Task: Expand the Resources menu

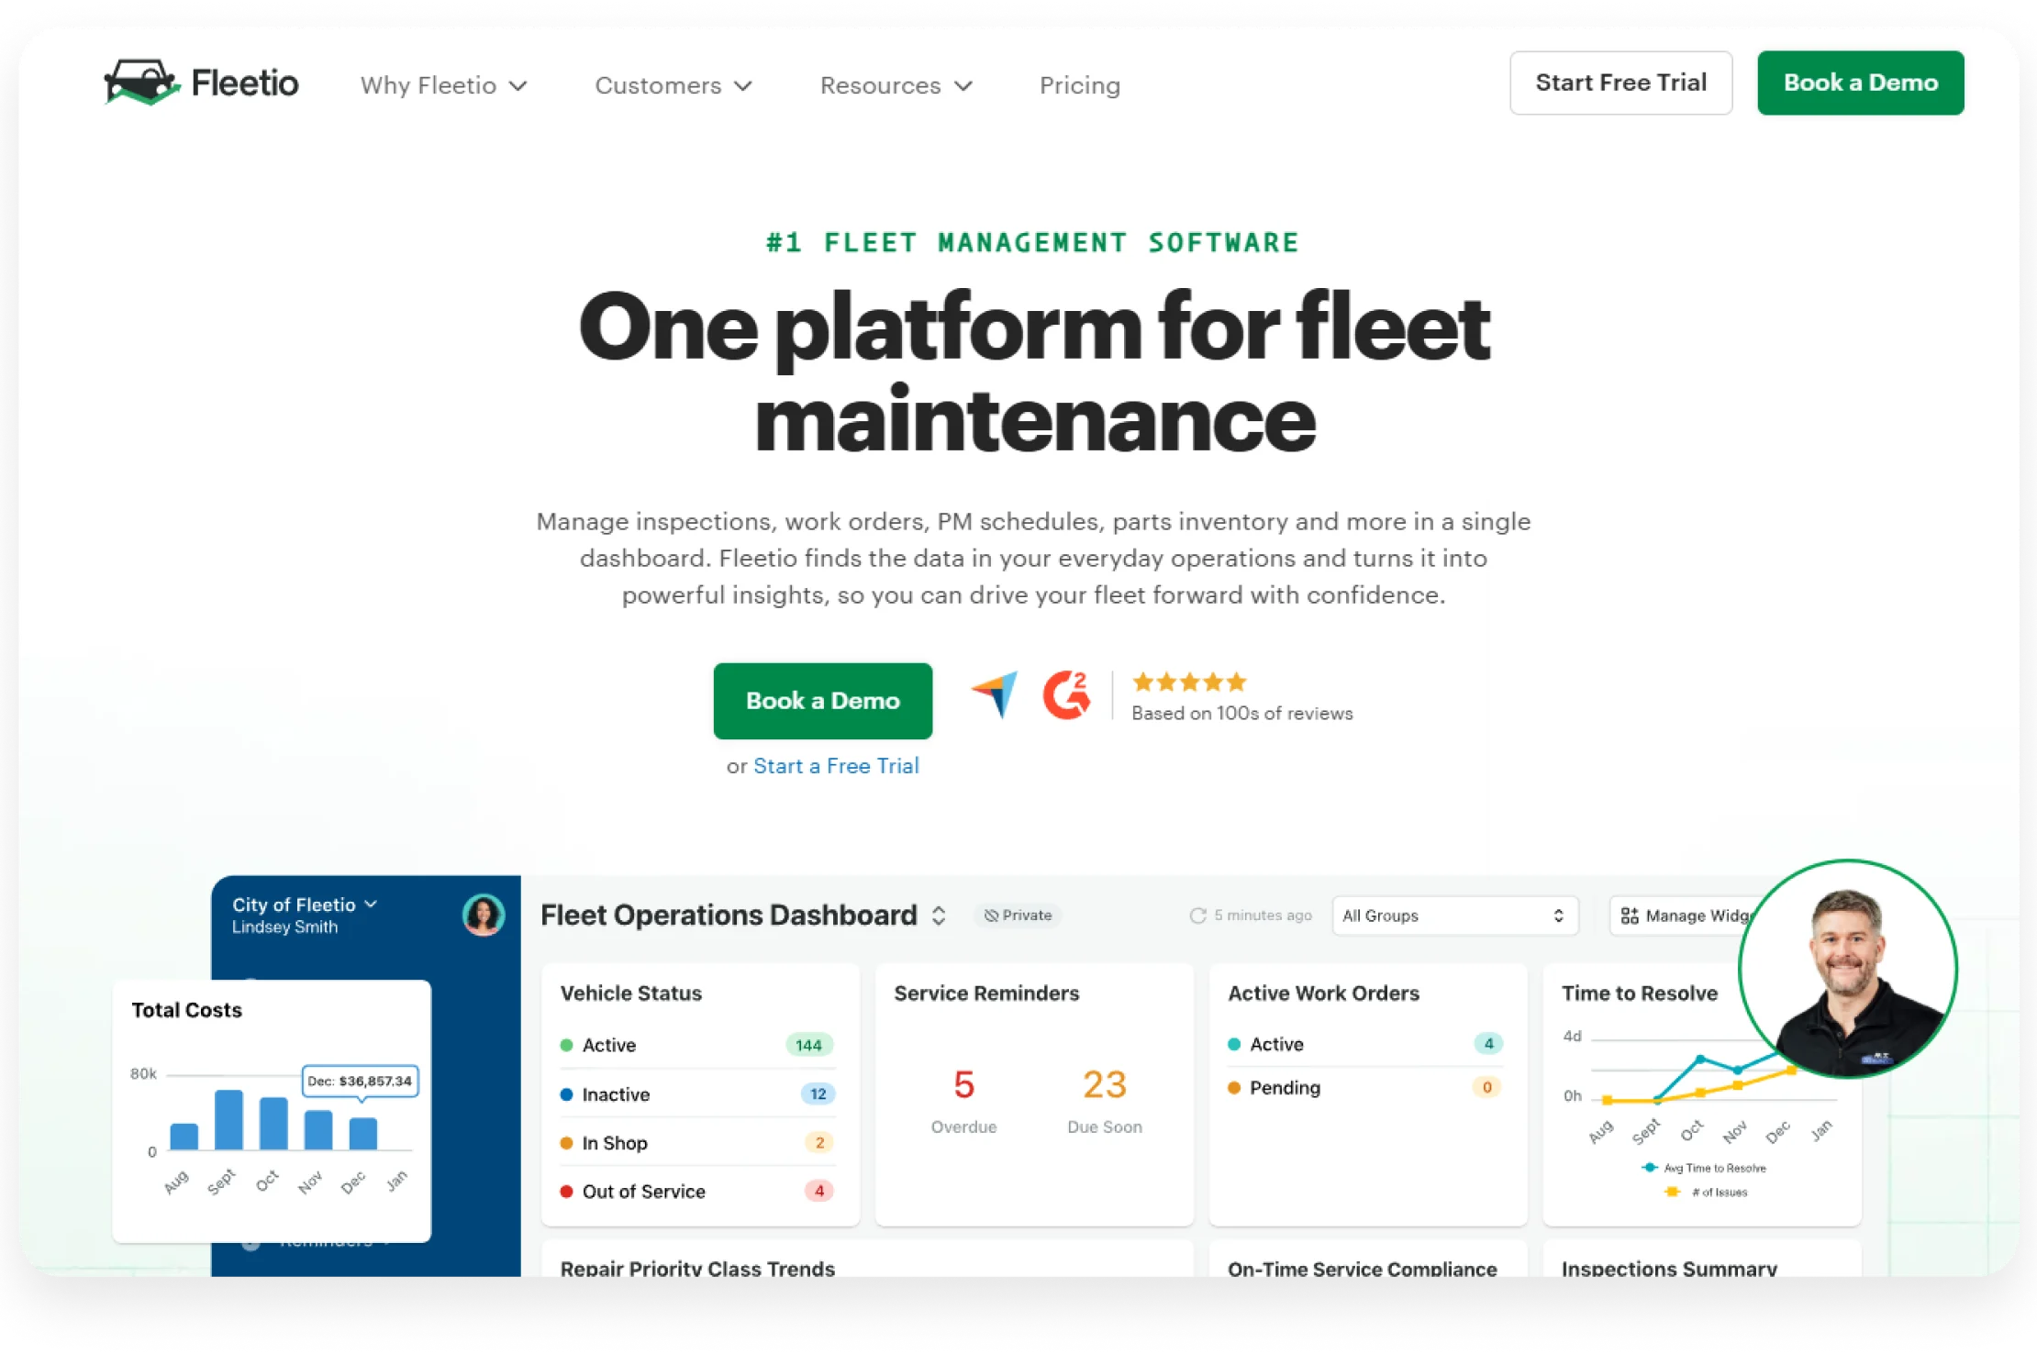Action: click(x=896, y=85)
